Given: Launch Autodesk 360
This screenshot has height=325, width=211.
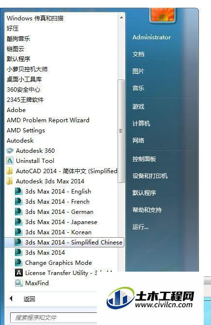Looking at the screenshot, I should tap(35, 151).
